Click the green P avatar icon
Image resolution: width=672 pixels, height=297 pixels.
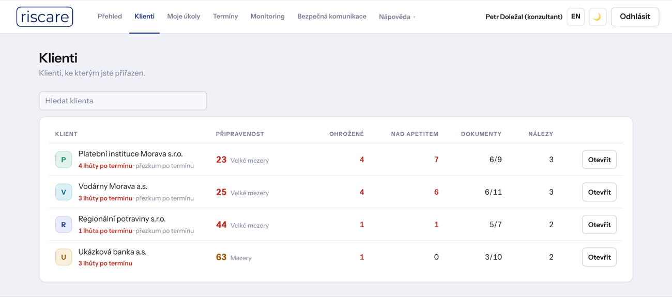pyautogui.click(x=64, y=160)
